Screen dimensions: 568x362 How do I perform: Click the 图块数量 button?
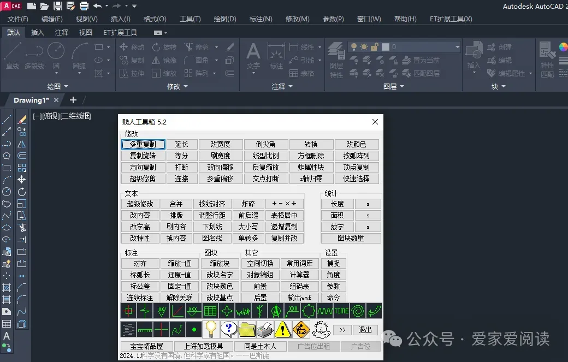coord(351,238)
